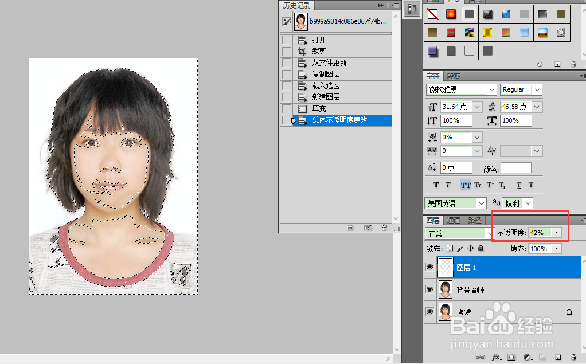Select the 从文件更新 history state
The height and width of the screenshot is (364, 586).
(x=342, y=63)
